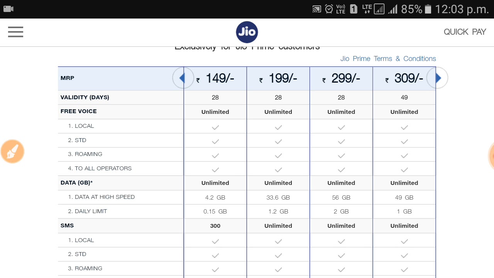
Task: Click voice STD checkmark under 199/-
Action: [x=278, y=141]
